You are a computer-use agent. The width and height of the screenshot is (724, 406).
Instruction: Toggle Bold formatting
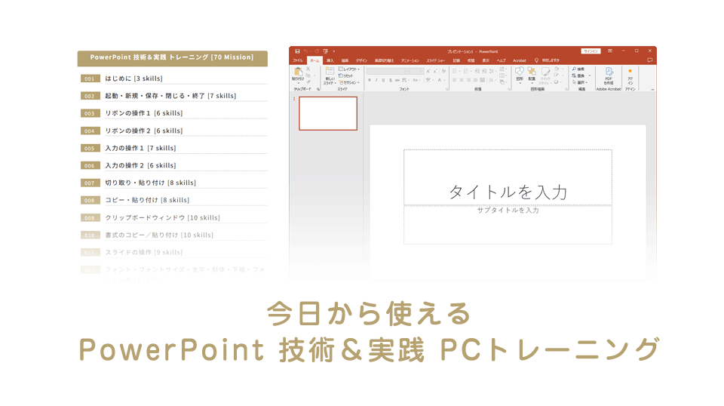point(370,80)
